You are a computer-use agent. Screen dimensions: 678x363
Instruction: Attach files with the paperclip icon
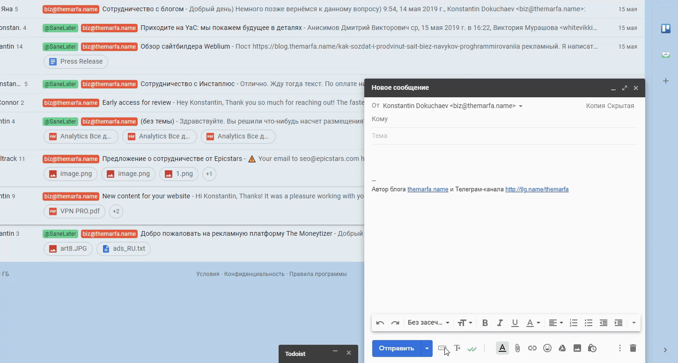517,348
